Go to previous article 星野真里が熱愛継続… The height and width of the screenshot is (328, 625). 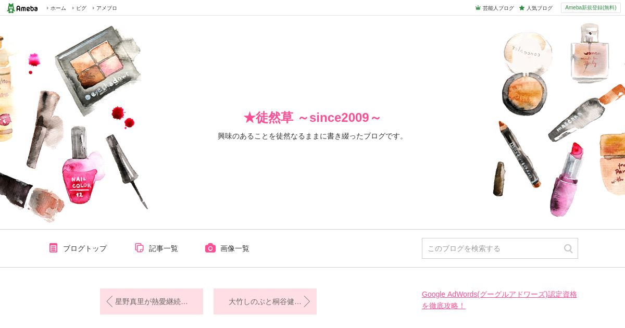(152, 301)
